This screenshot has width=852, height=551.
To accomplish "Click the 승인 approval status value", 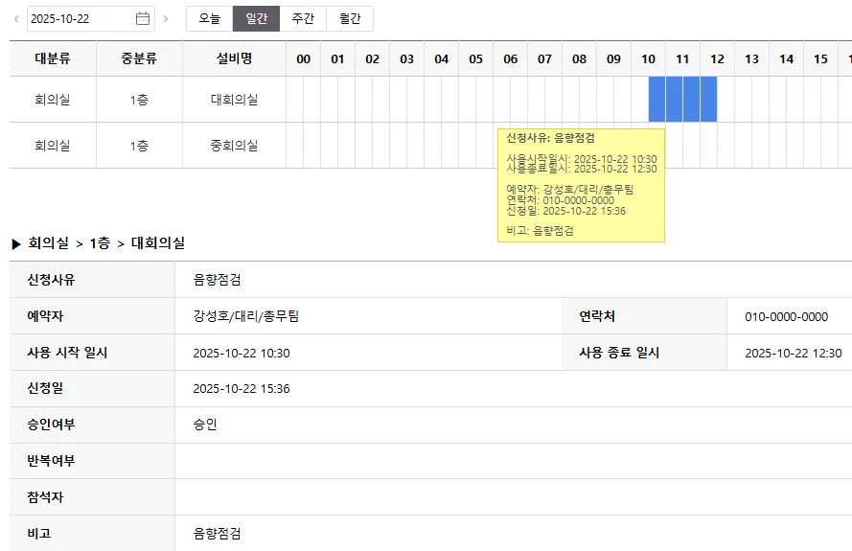I will point(205,425).
